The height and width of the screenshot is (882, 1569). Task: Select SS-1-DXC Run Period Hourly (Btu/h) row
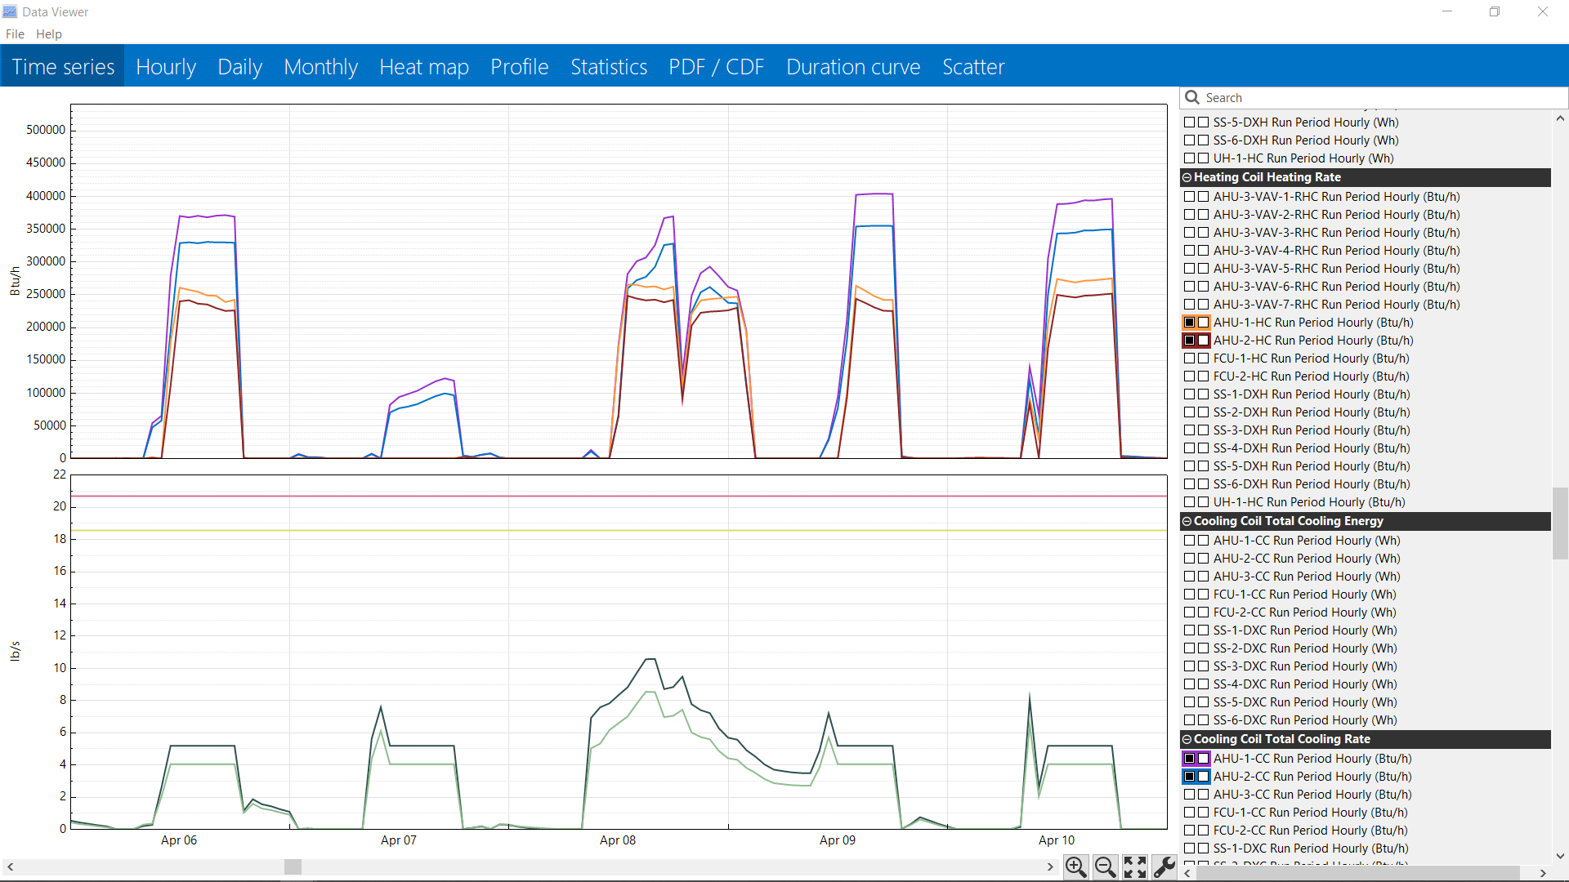tap(1366, 849)
